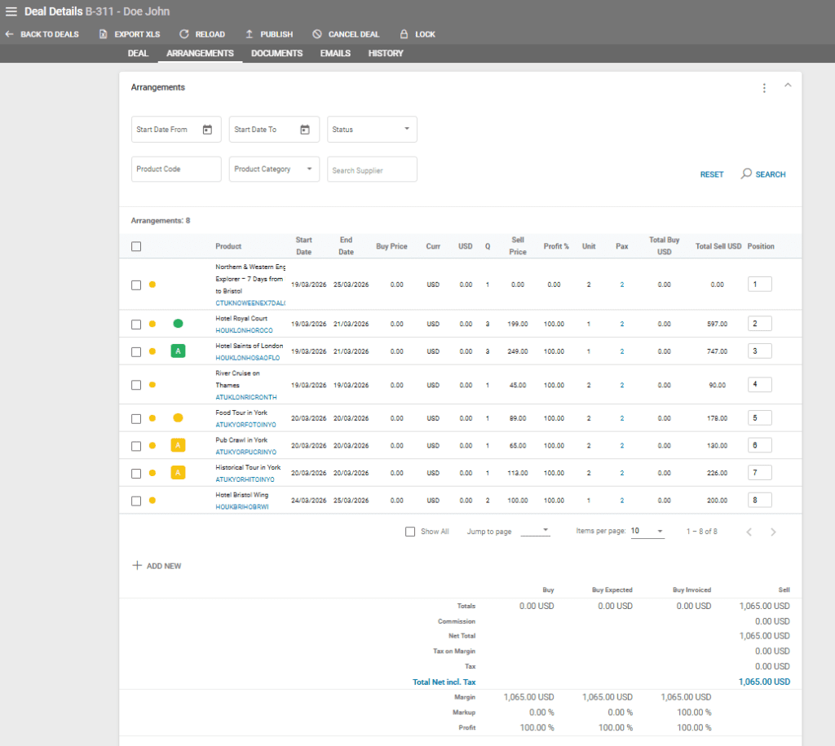Open the Arrangements three-dot options menu

(x=764, y=88)
